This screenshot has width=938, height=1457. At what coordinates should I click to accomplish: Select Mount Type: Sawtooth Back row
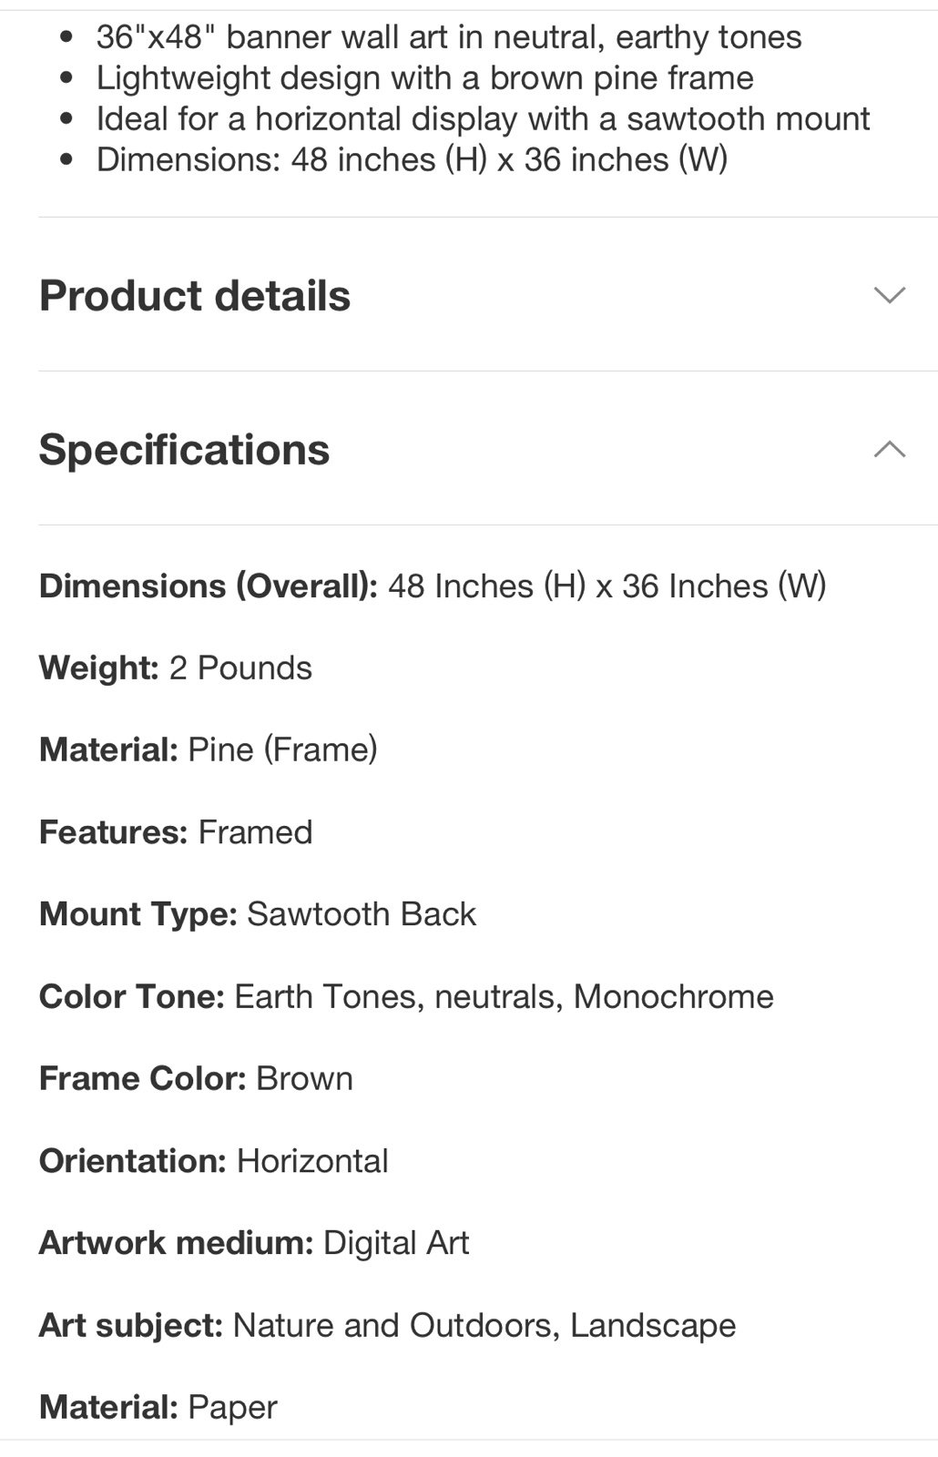[258, 913]
